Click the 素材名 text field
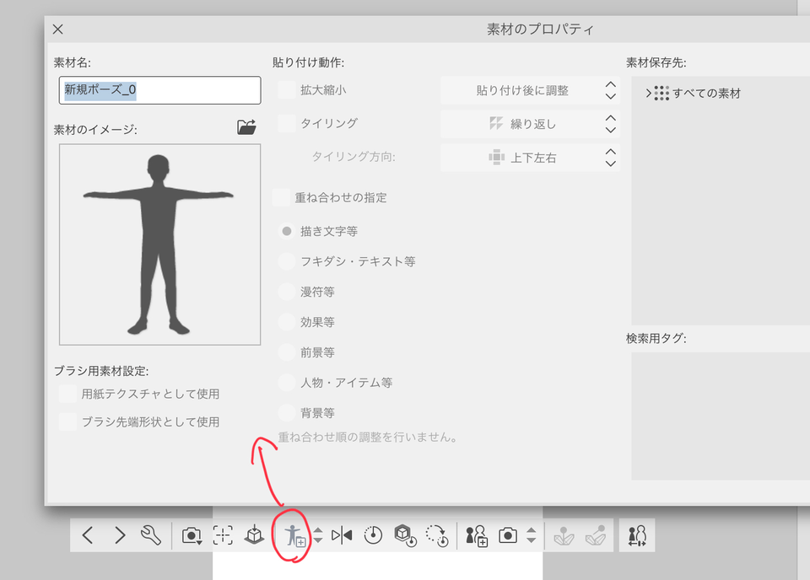The height and width of the screenshot is (580, 810). (x=159, y=90)
